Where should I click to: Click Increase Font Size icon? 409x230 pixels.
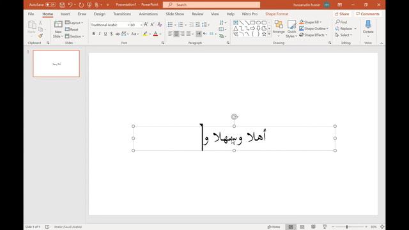146,24
